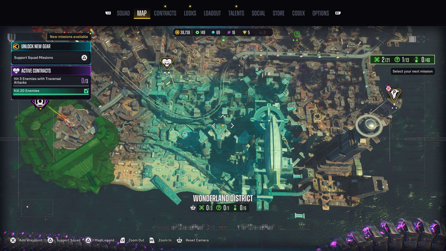The width and height of the screenshot is (446, 251).
Task: Click the right chevron of the map cursor
Action: point(232,126)
